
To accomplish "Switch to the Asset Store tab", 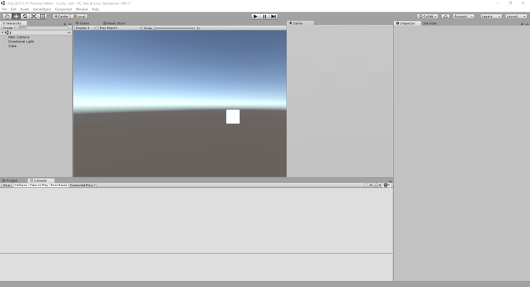I will [114, 23].
